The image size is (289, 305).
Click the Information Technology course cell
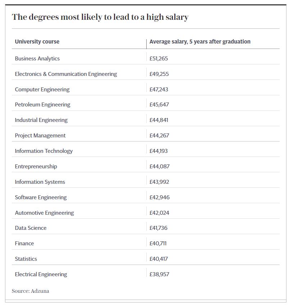pos(43,151)
